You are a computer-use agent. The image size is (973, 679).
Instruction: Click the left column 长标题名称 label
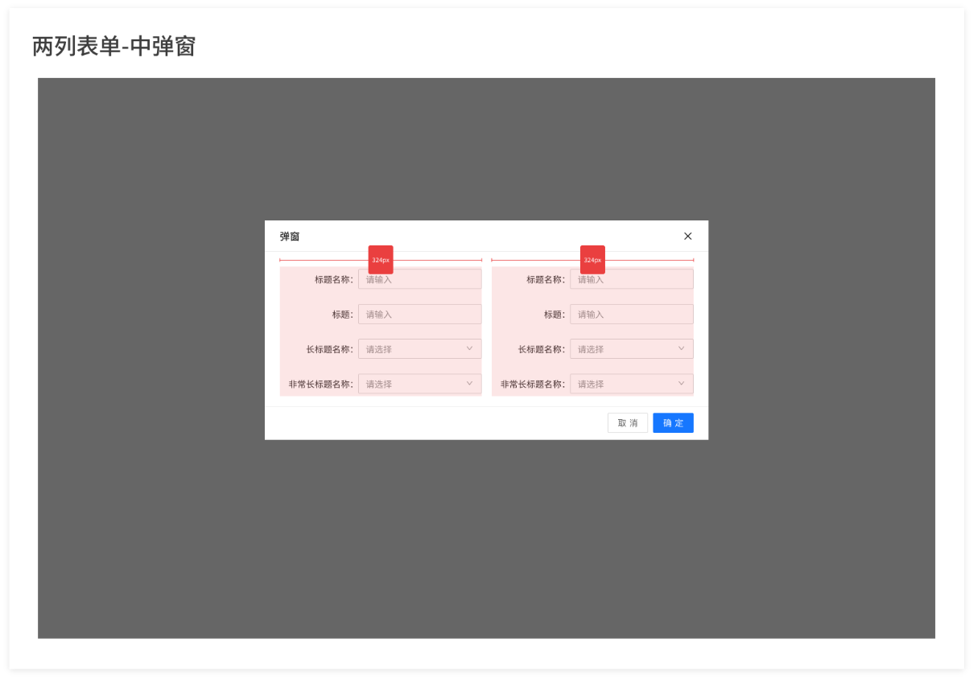pyautogui.click(x=328, y=350)
